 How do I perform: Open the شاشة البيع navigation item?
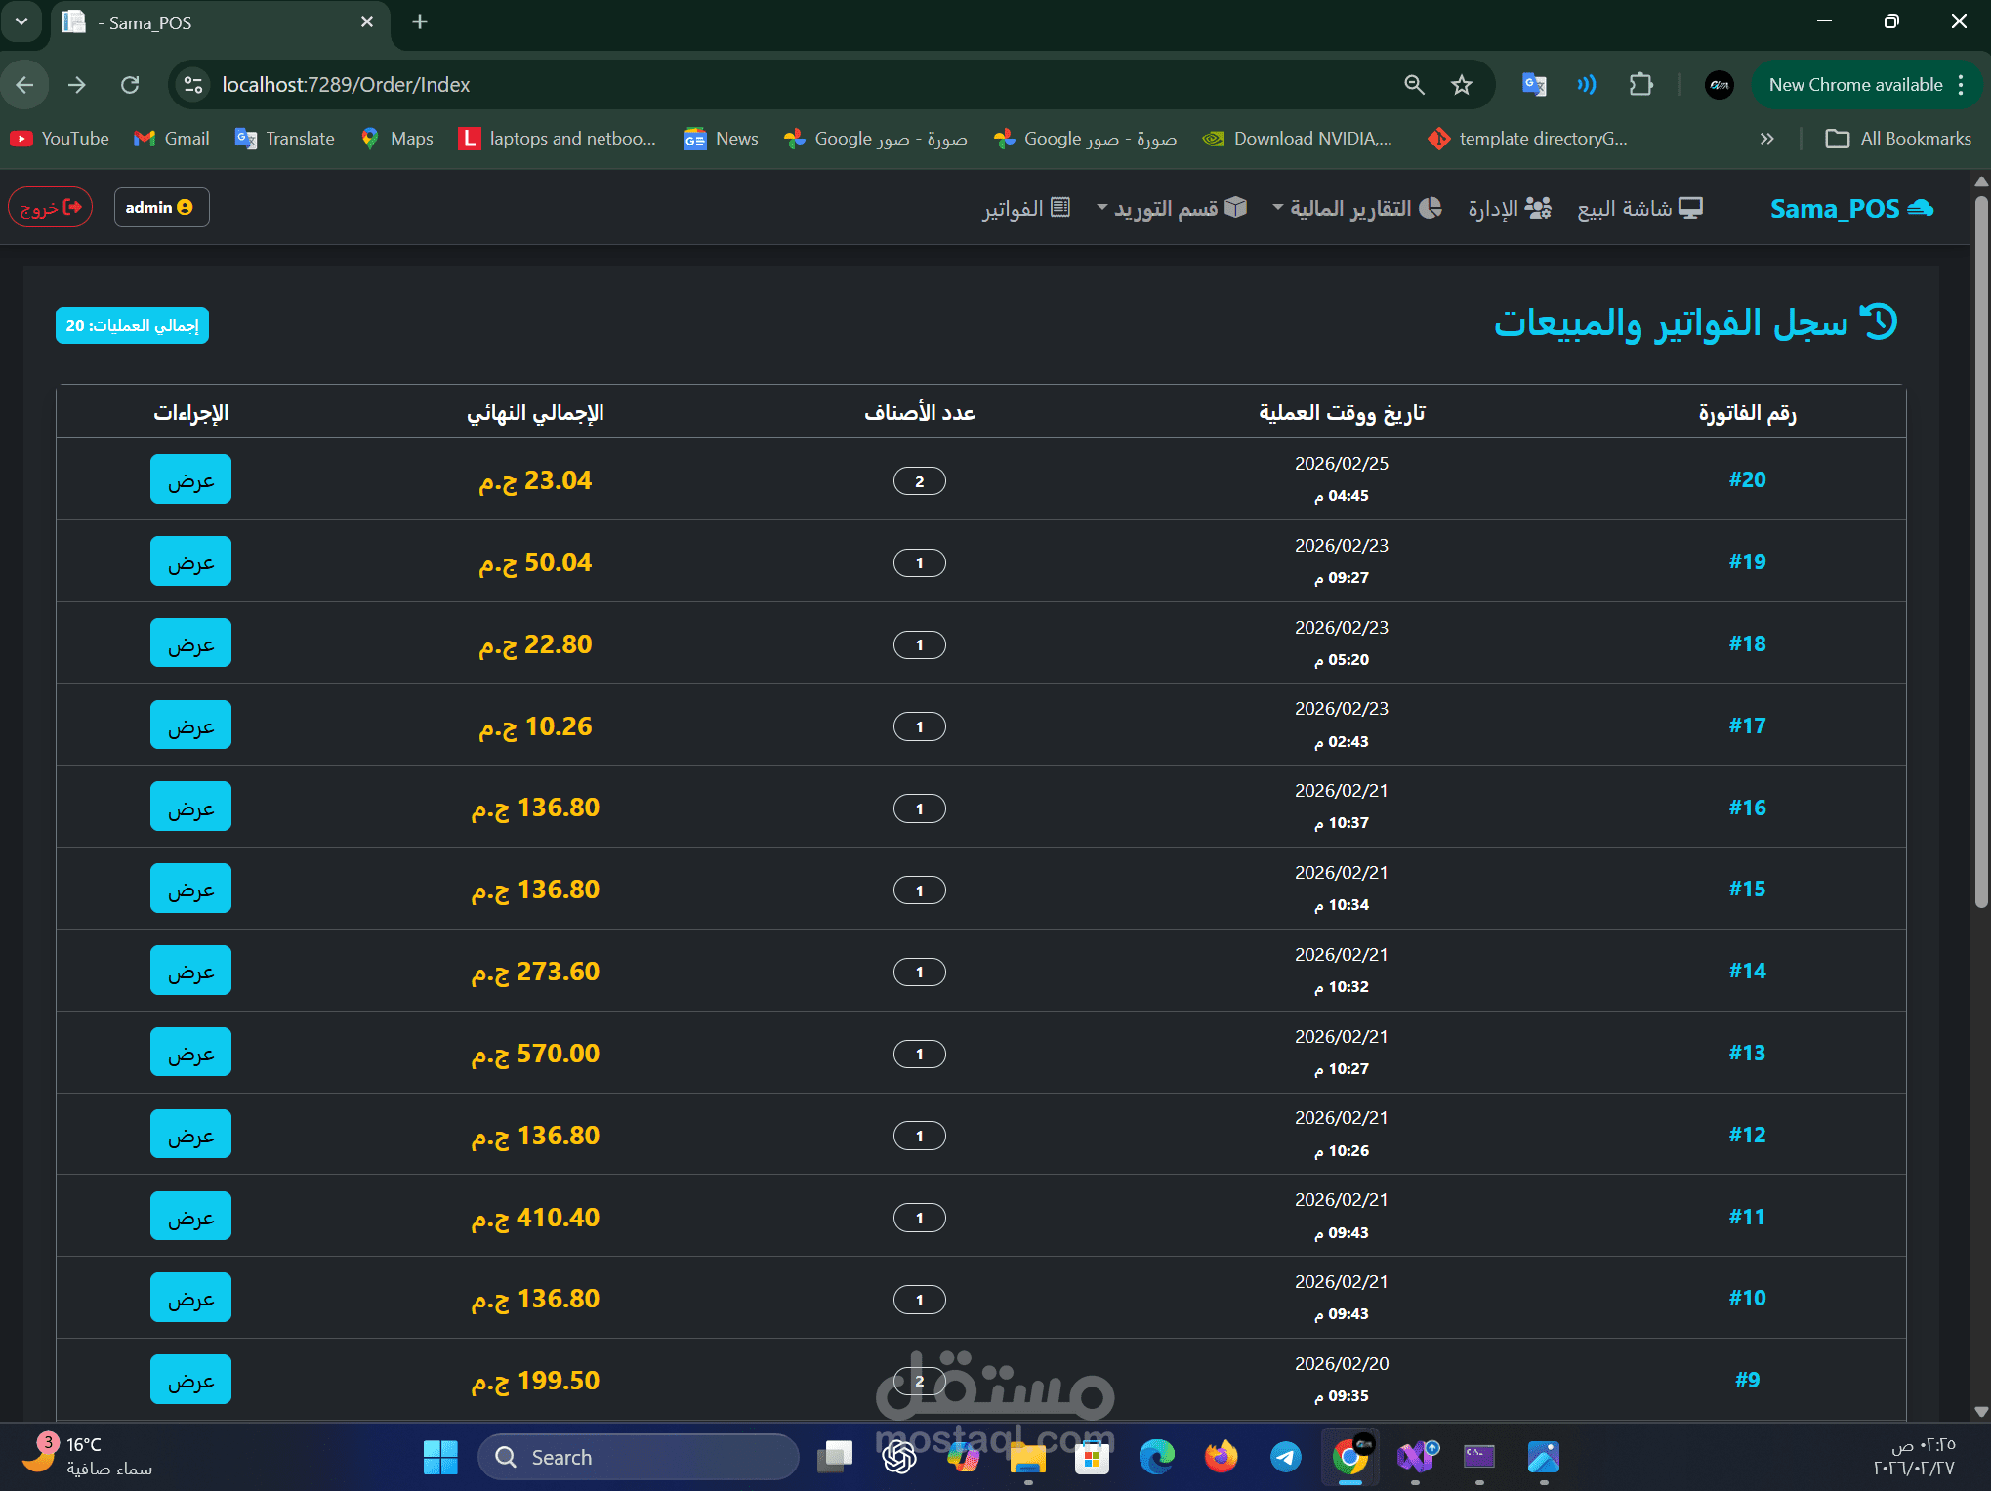(1639, 208)
